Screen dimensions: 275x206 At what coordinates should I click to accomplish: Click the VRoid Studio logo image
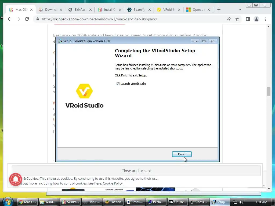(x=84, y=96)
